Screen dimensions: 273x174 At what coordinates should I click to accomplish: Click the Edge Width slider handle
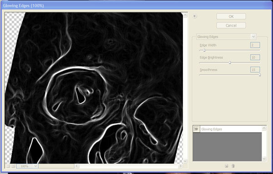[204, 51]
